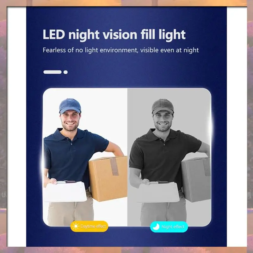The width and height of the screenshot is (253, 253).
Task: Select the Night effect badge
Action: [x=169, y=227]
